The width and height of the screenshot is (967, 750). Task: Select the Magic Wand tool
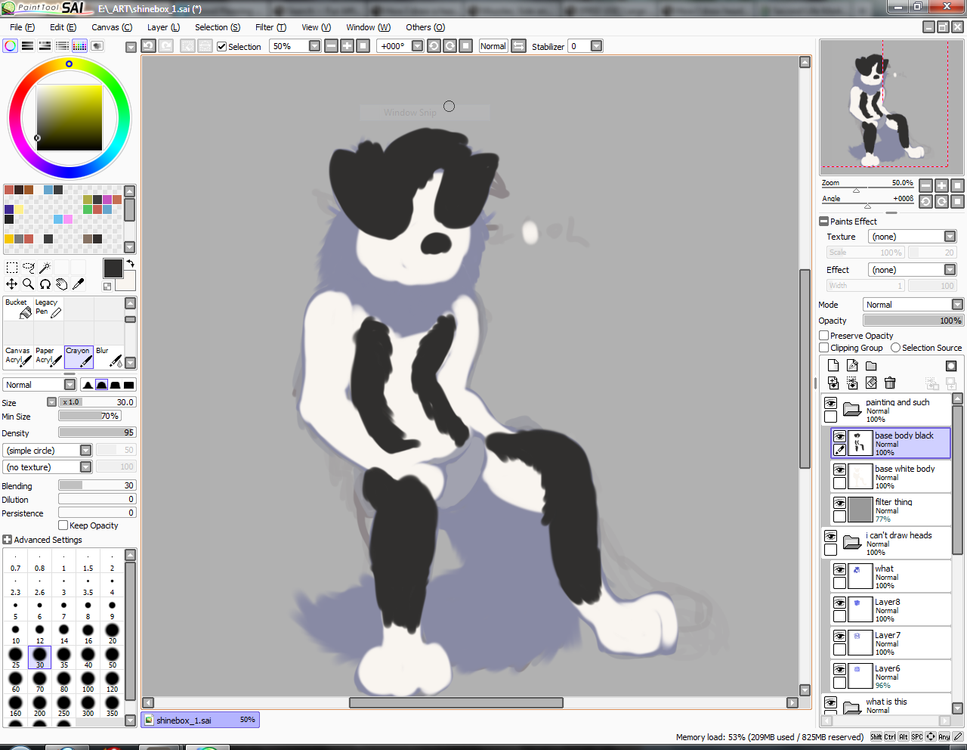point(45,268)
